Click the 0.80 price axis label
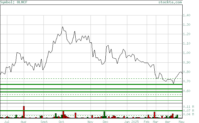Screen dimensions: 199x123 point(187,72)
